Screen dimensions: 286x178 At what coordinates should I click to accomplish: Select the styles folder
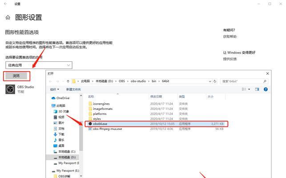(95, 119)
